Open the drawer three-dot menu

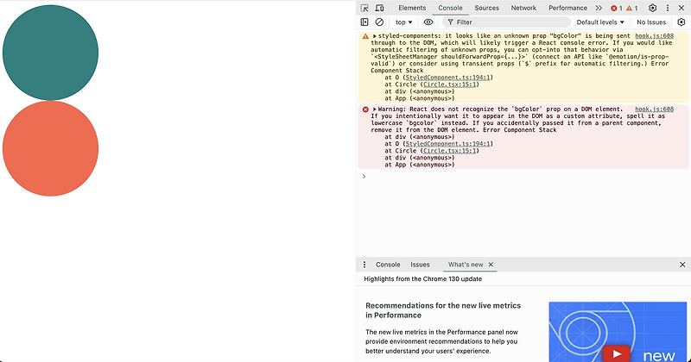pyautogui.click(x=365, y=265)
